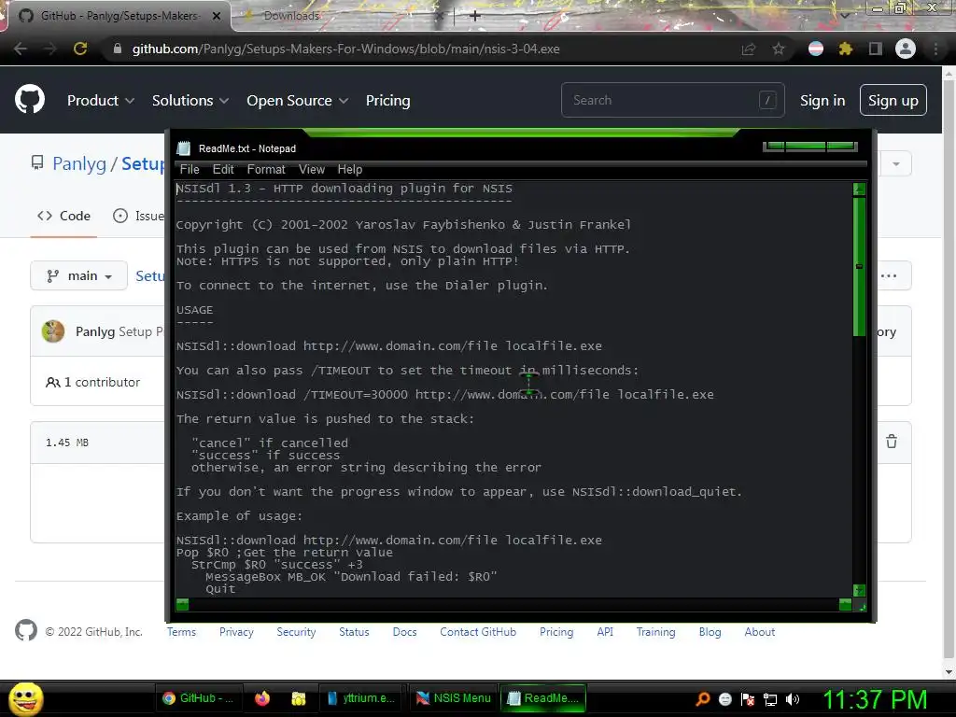The width and height of the screenshot is (956, 717).
Task: Click the Sign in link
Action: (x=822, y=100)
